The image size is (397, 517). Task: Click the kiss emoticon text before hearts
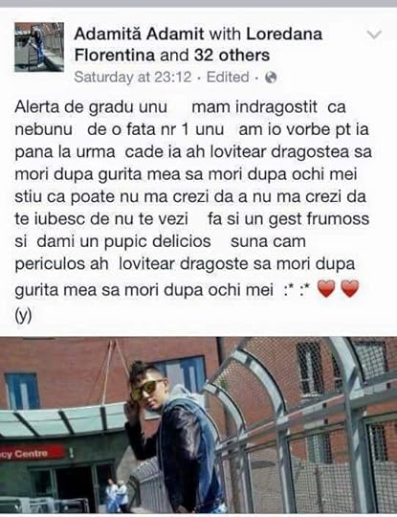tap(297, 290)
